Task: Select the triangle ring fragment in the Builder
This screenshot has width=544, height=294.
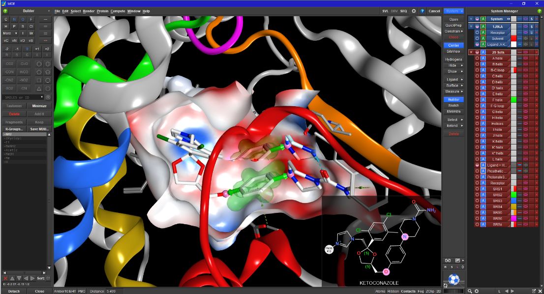Action: [39, 88]
